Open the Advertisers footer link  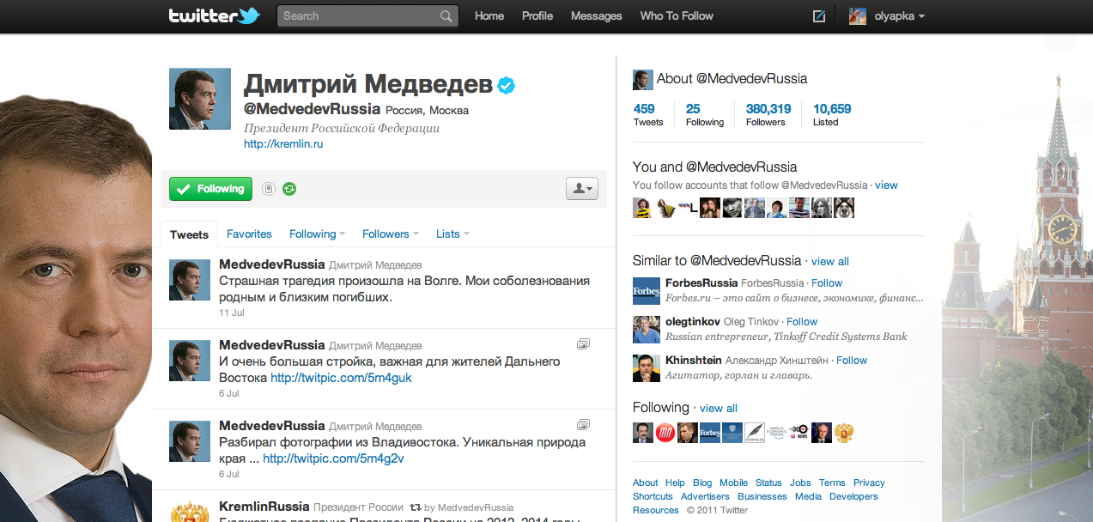705,496
